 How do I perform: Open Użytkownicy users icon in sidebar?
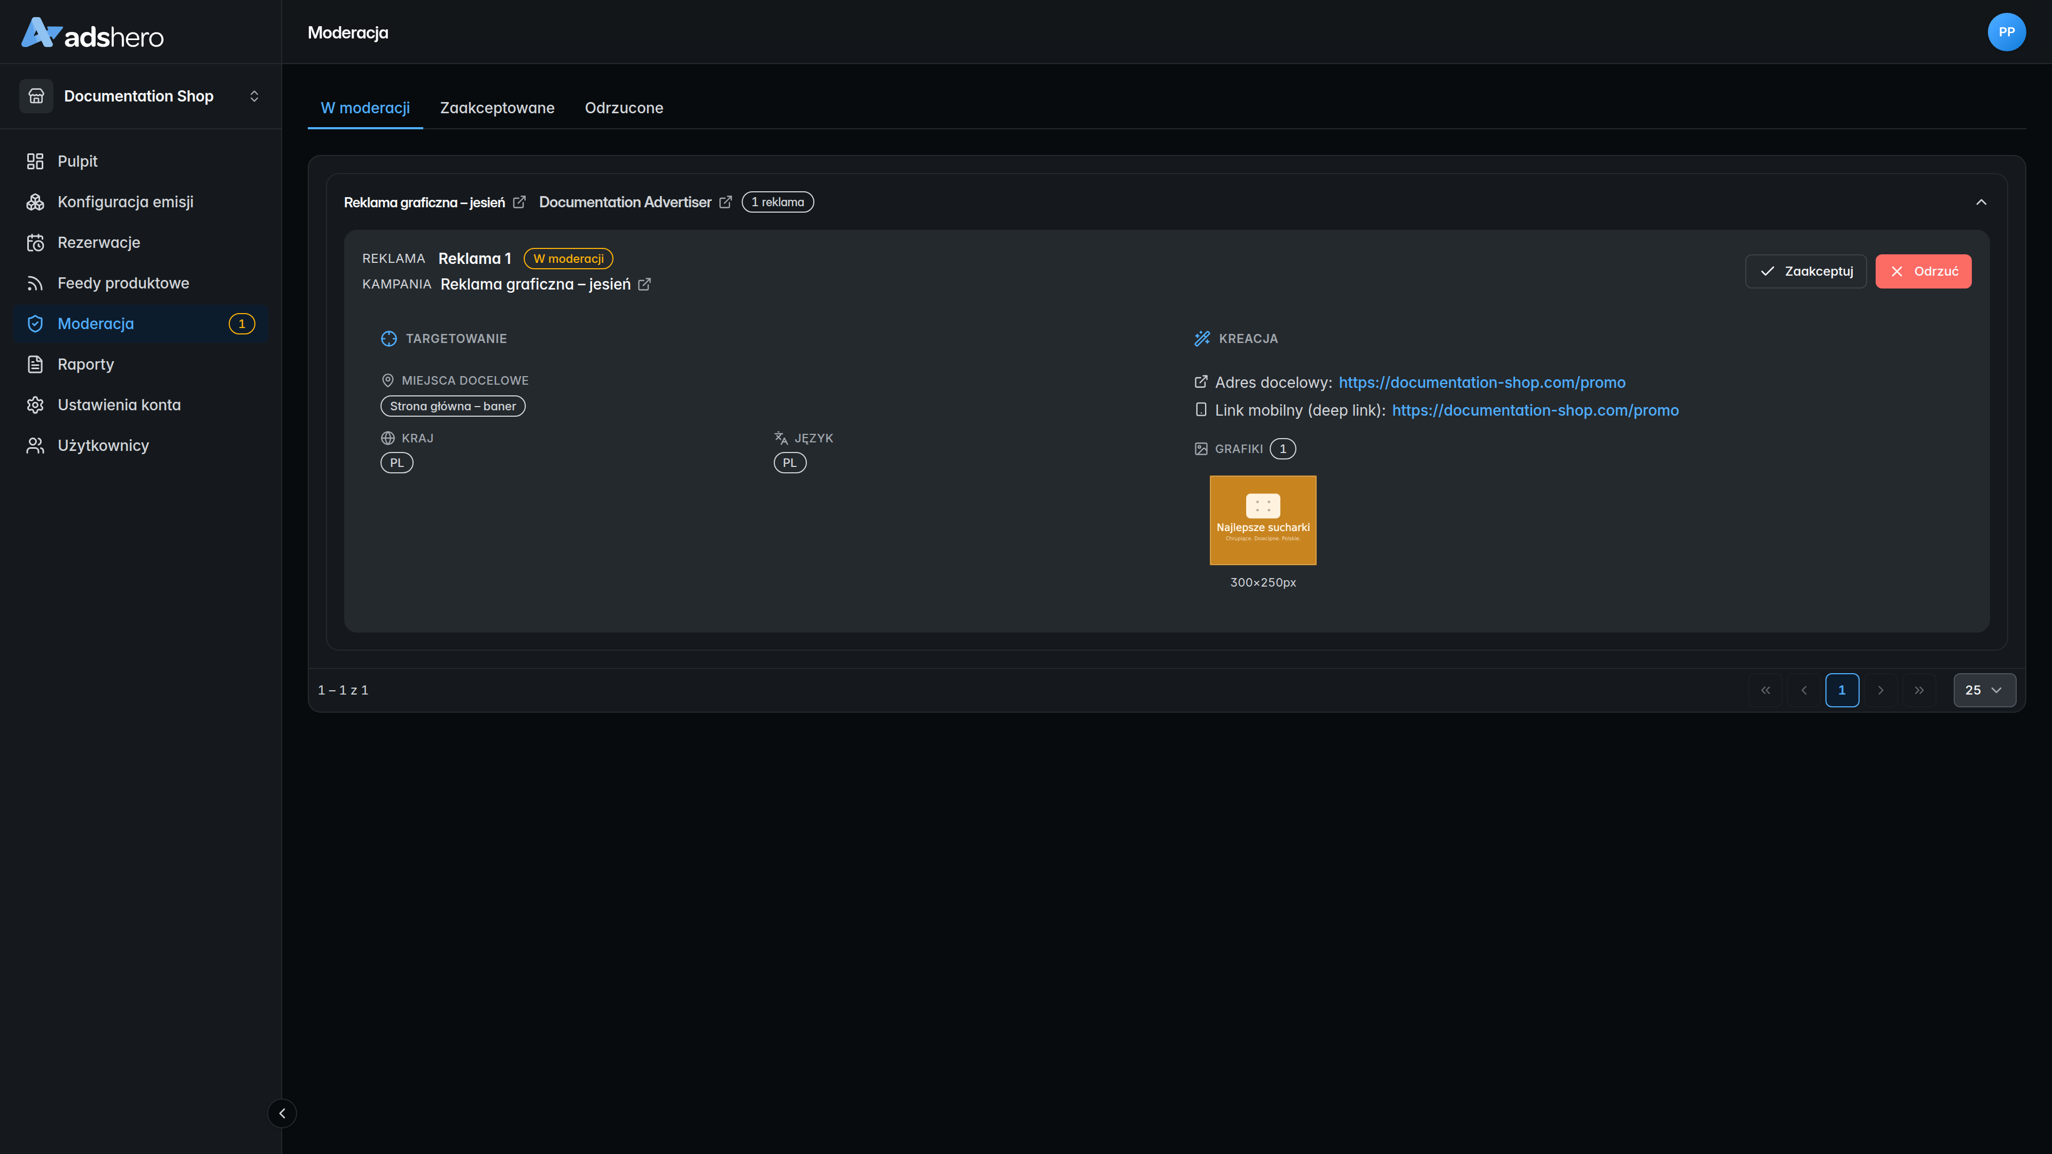[x=35, y=445]
